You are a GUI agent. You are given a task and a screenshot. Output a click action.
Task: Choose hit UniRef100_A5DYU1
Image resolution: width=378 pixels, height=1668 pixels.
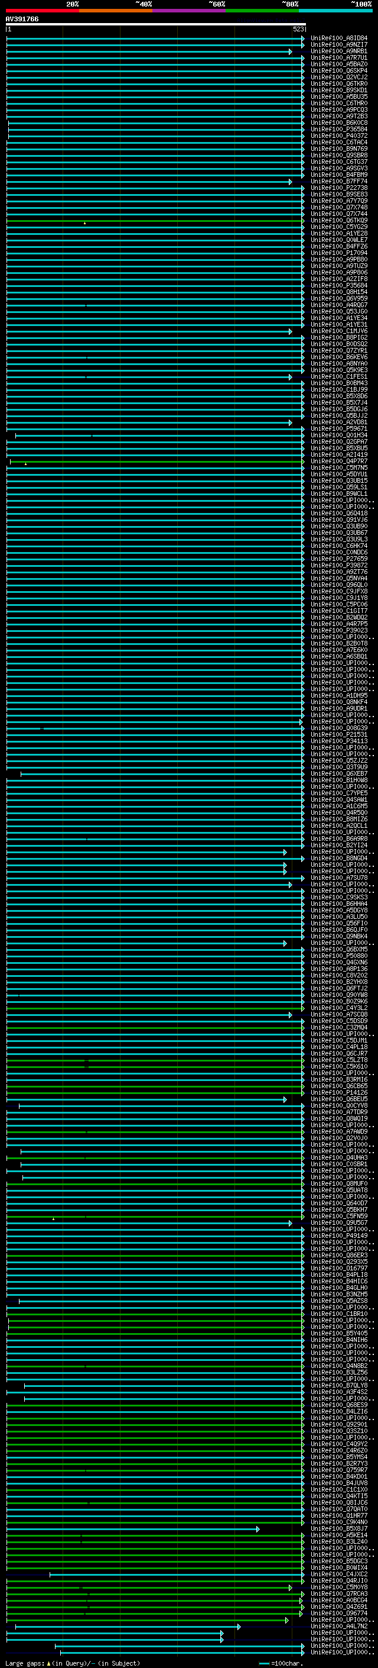338,474
